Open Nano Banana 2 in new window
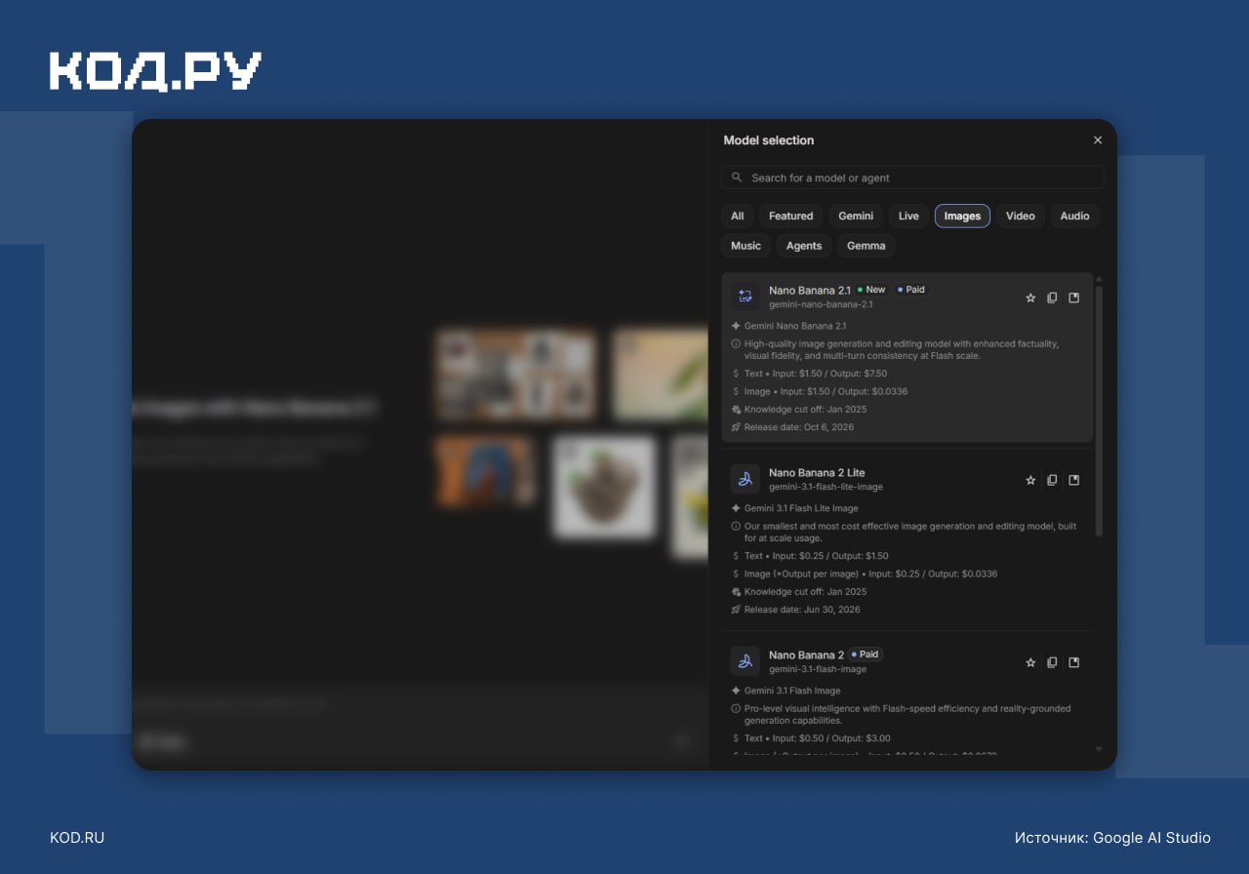Viewport: 1249px width, 874px height. pos(1074,662)
